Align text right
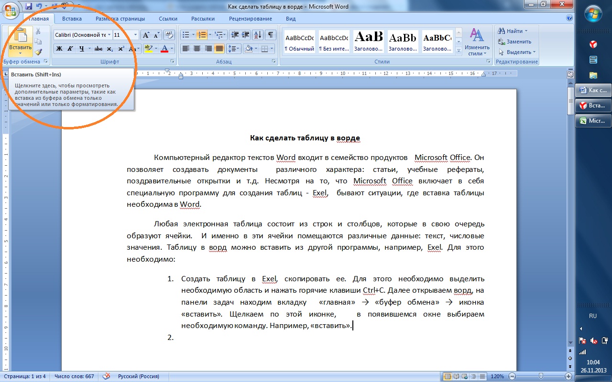This screenshot has width=612, height=382. pyautogui.click(x=208, y=49)
